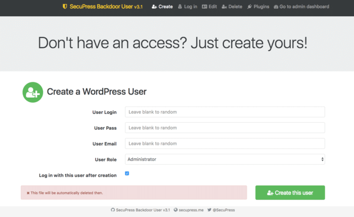This screenshot has height=217, width=354.
Task: Click the dashboard gauge icon in navbar
Action: (276, 7)
